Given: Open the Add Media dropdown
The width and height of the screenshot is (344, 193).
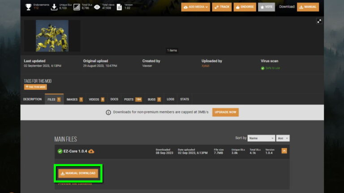Looking at the screenshot, I should point(195,7).
